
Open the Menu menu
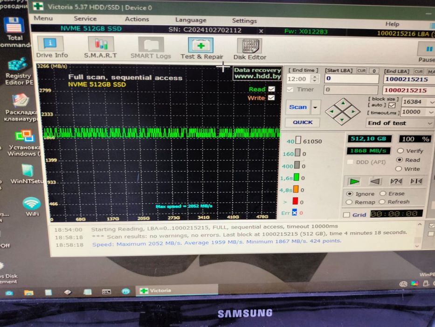pyautogui.click(x=43, y=18)
